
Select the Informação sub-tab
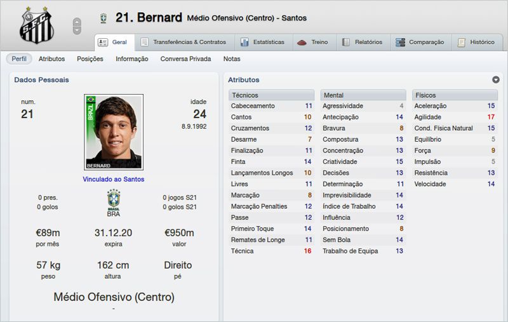[x=131, y=59]
